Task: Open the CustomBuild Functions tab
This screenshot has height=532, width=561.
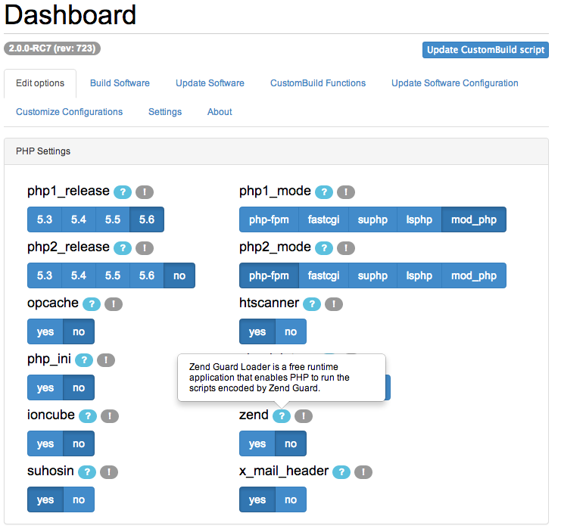Action: pos(318,83)
